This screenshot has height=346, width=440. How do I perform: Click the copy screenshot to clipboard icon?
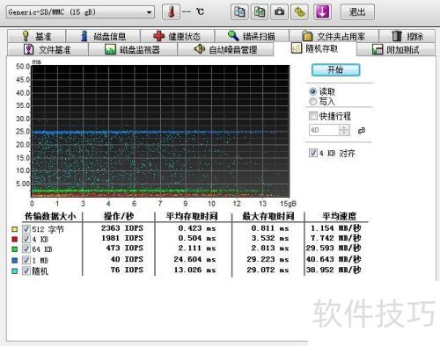(260, 12)
